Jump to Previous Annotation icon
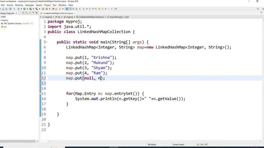 pos(90,9)
